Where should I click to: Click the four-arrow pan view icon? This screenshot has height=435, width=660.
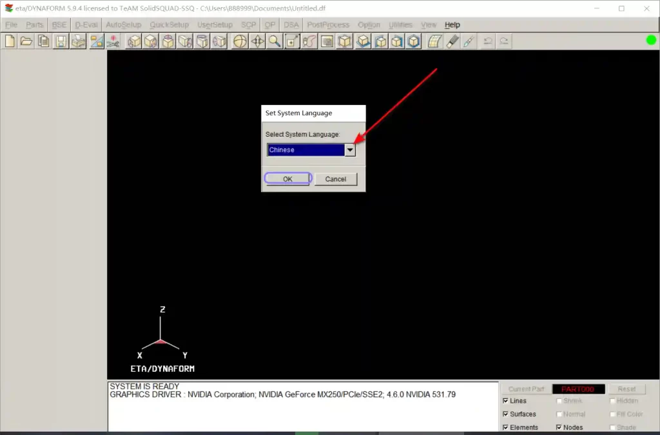[x=257, y=41]
